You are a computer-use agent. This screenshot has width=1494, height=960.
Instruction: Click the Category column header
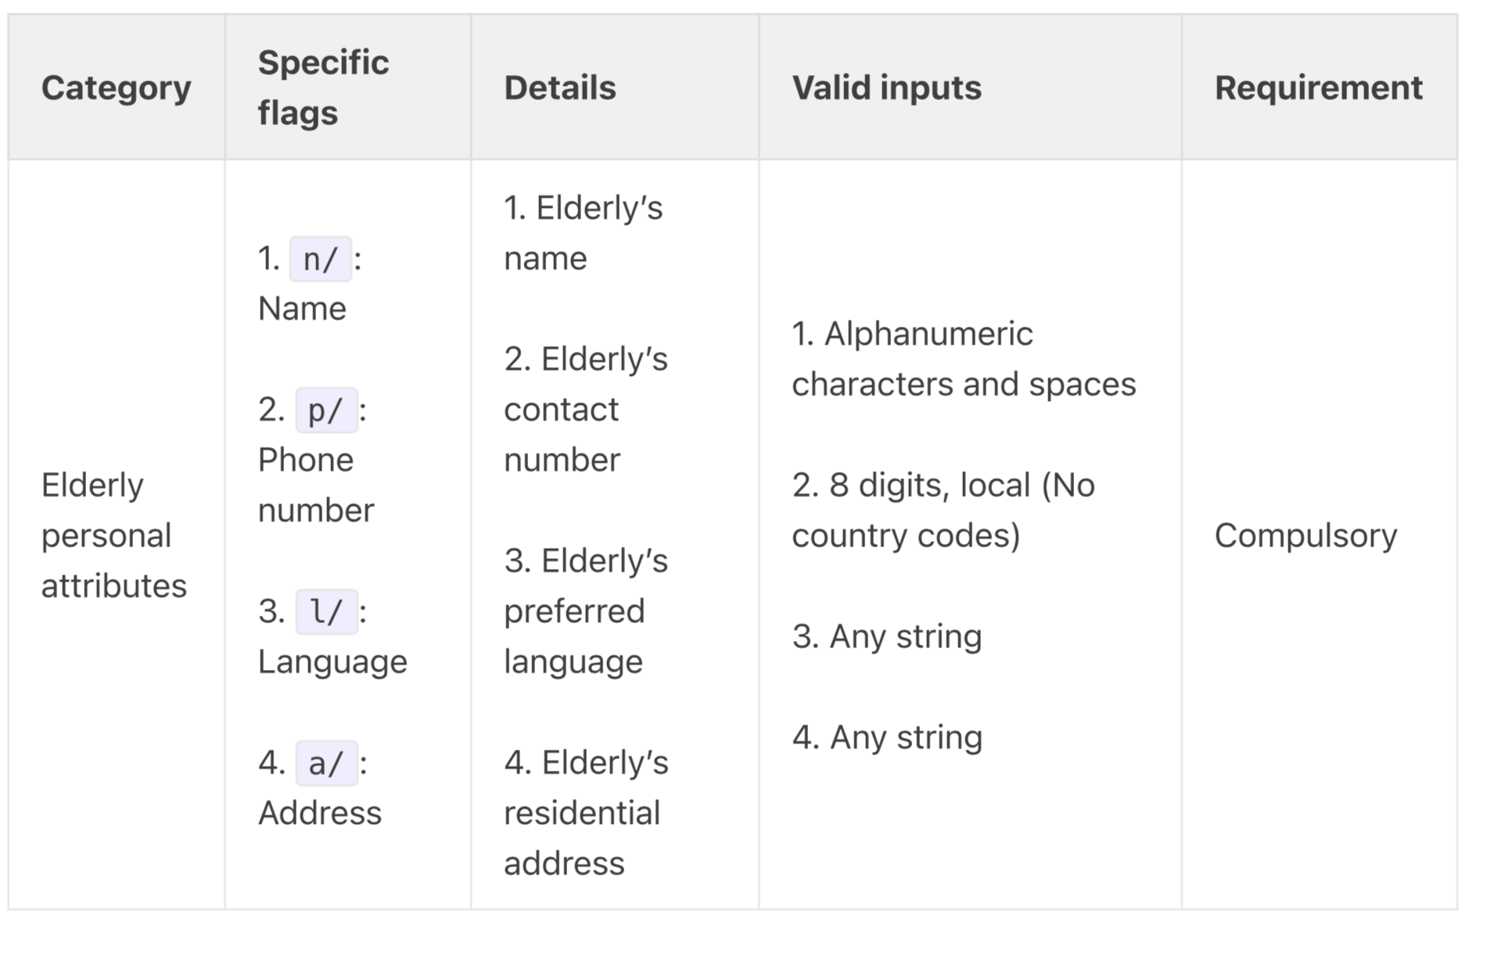(x=116, y=88)
